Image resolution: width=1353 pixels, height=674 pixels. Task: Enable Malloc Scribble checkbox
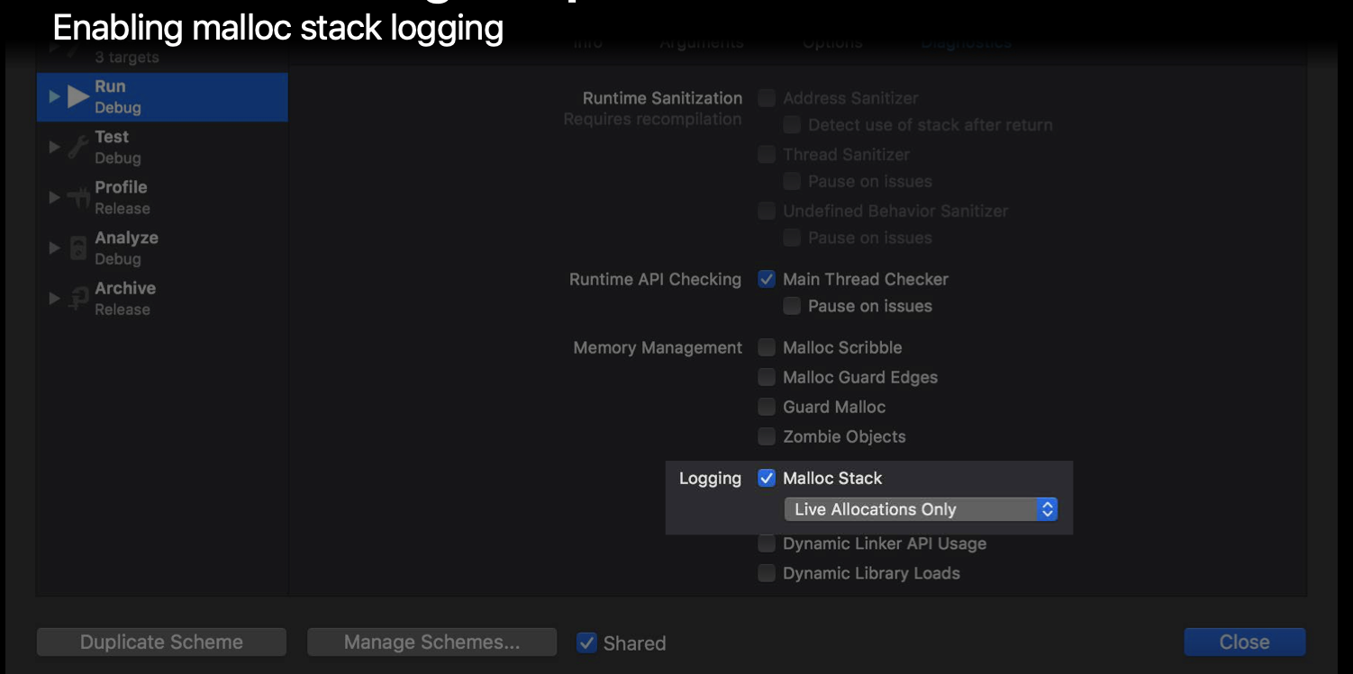click(767, 347)
